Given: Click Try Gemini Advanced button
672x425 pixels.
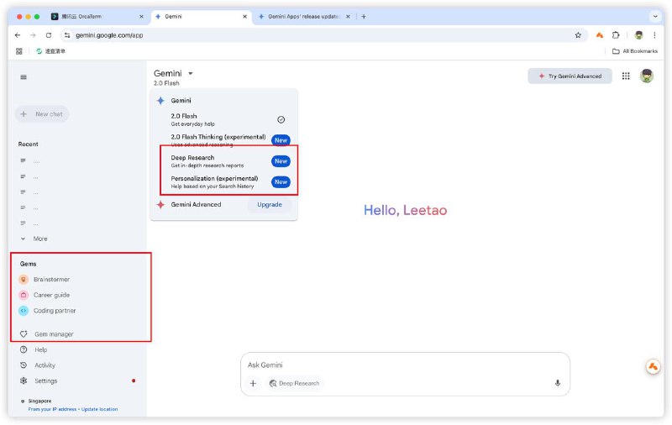Looking at the screenshot, I should click(570, 76).
